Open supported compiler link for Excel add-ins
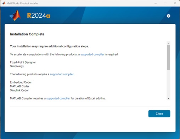 [58, 98]
